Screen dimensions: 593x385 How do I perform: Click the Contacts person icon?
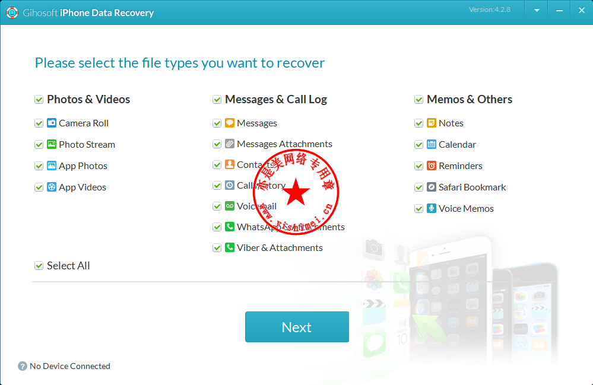(x=230, y=164)
